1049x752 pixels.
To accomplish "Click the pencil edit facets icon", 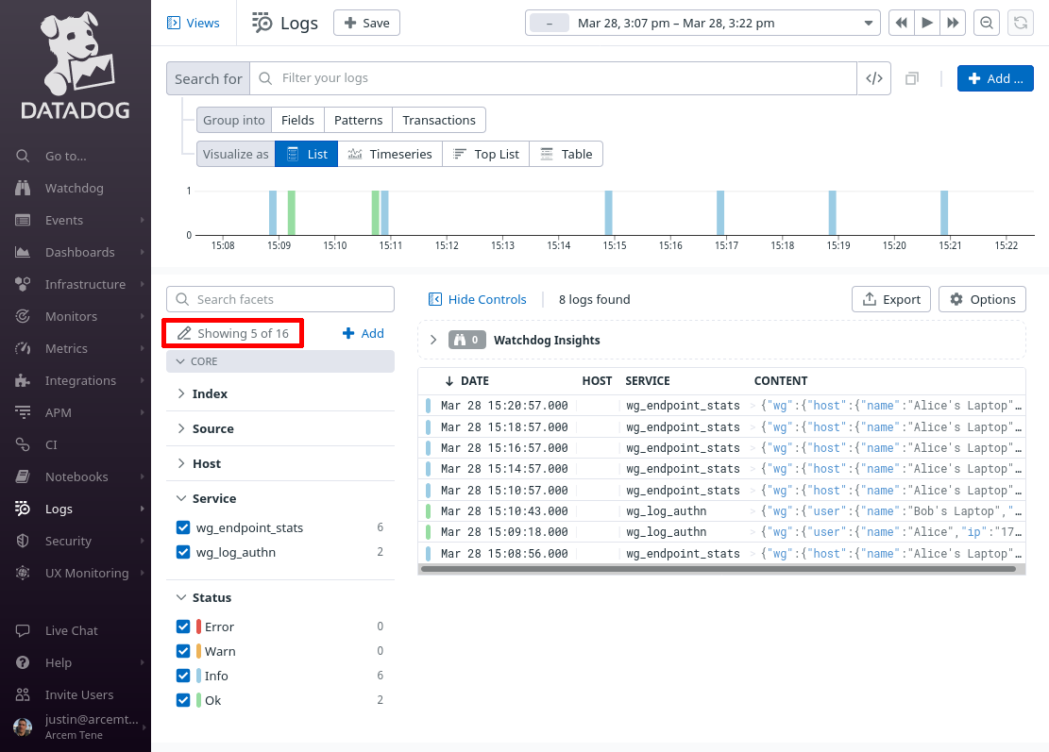I will (x=184, y=333).
